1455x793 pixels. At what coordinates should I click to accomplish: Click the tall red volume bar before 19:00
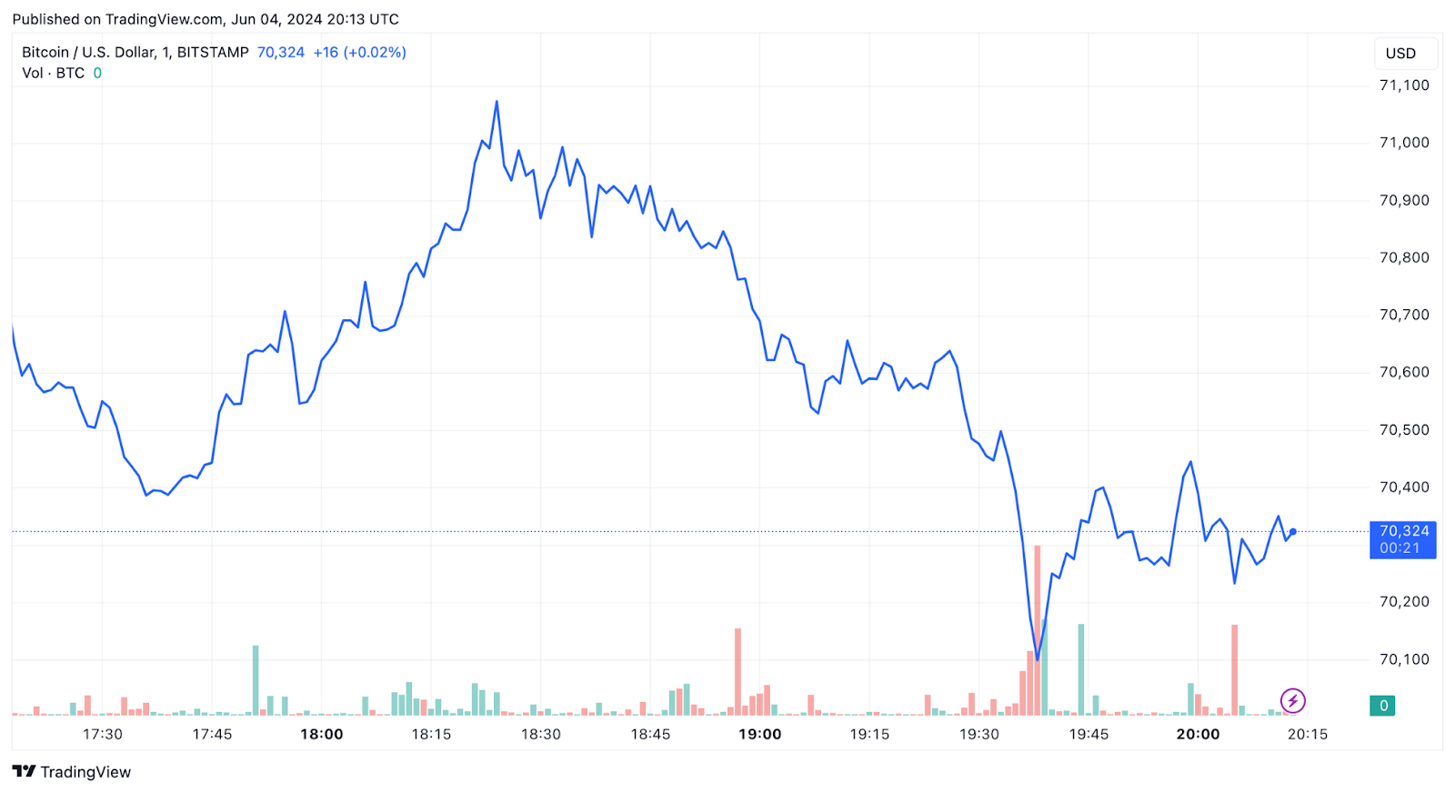[738, 671]
